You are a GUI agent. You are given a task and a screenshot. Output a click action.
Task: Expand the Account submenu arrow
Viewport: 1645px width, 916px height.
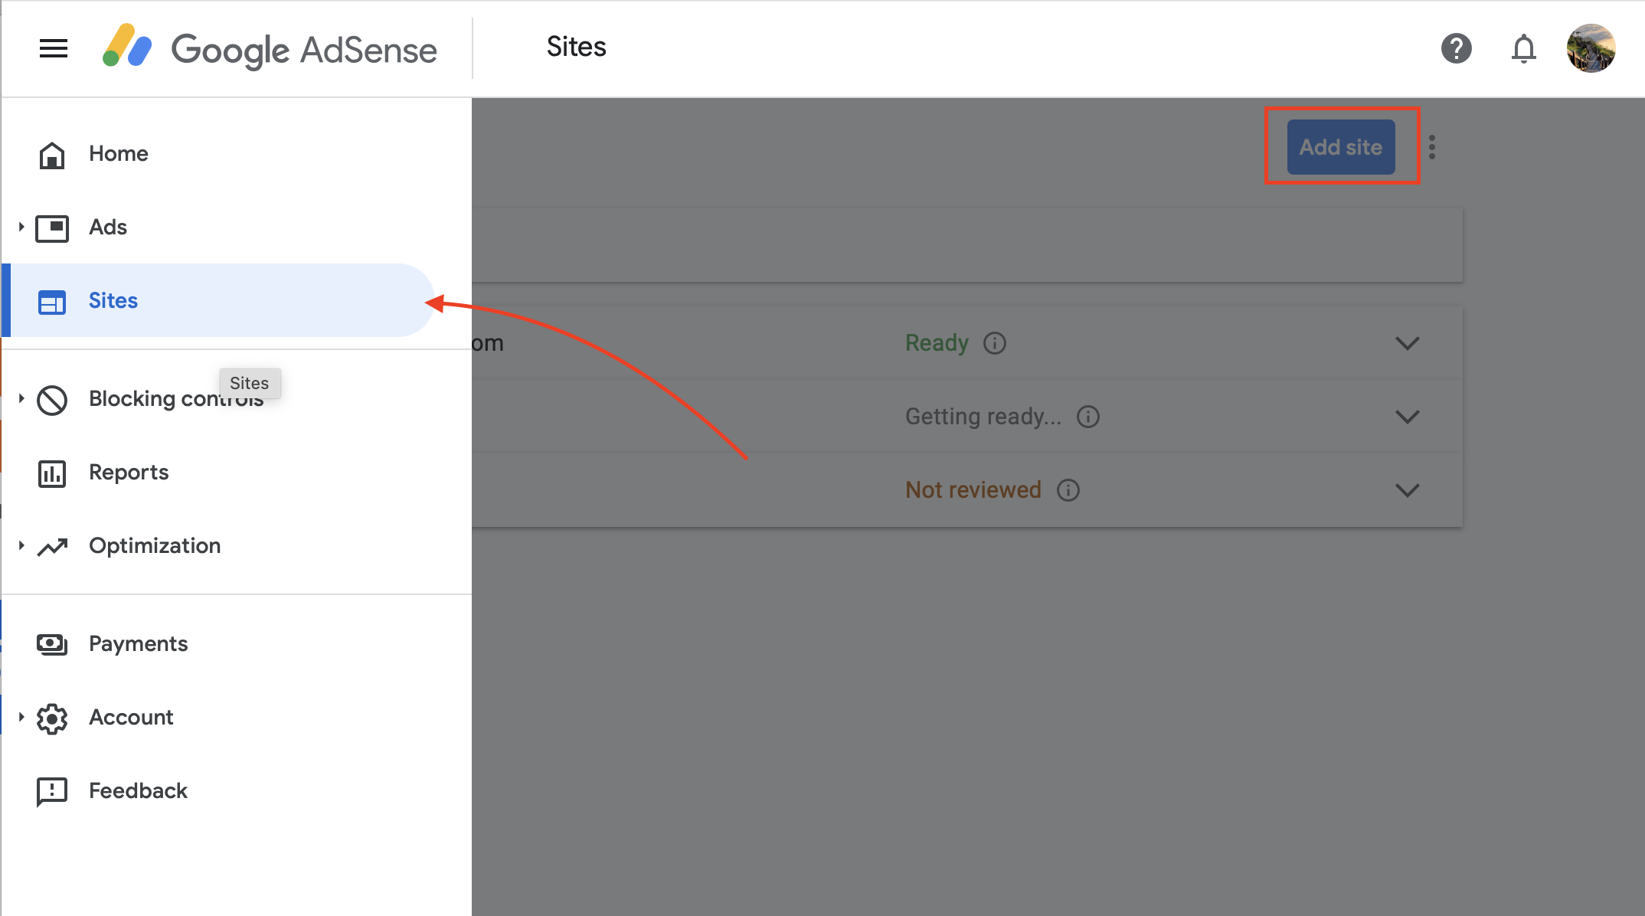click(21, 717)
